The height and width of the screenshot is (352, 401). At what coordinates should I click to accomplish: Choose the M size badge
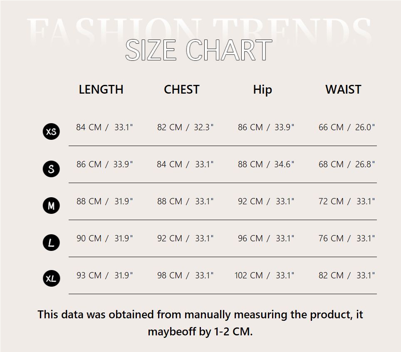51,206
